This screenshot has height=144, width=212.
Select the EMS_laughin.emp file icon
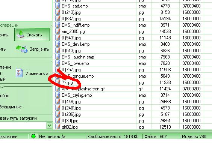tap(58, 57)
